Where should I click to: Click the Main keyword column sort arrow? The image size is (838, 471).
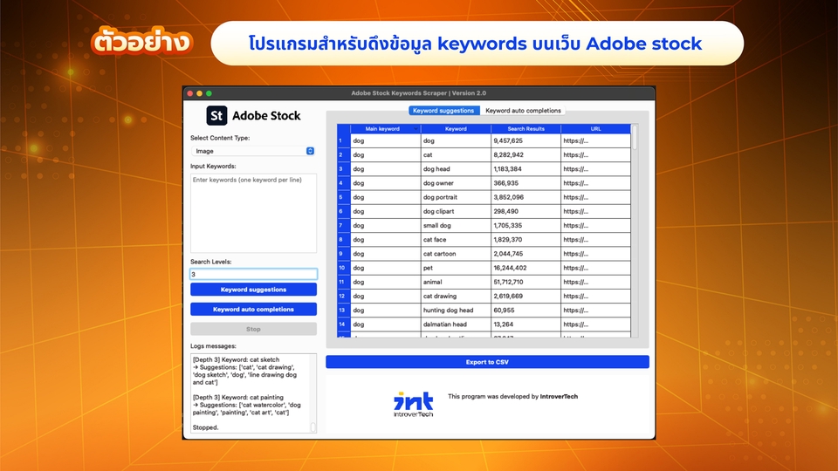click(416, 129)
